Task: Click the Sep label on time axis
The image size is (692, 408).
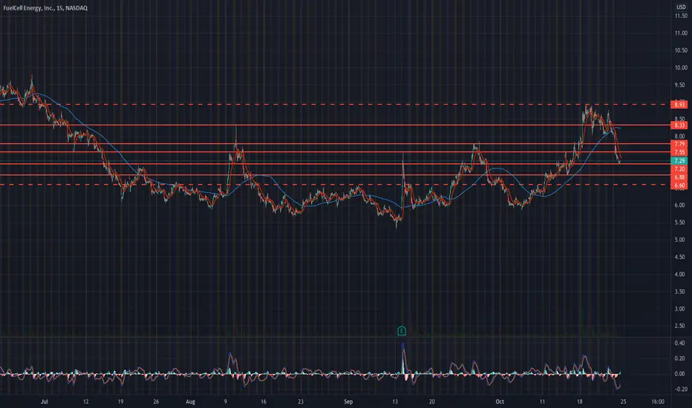Action: pyautogui.click(x=348, y=401)
